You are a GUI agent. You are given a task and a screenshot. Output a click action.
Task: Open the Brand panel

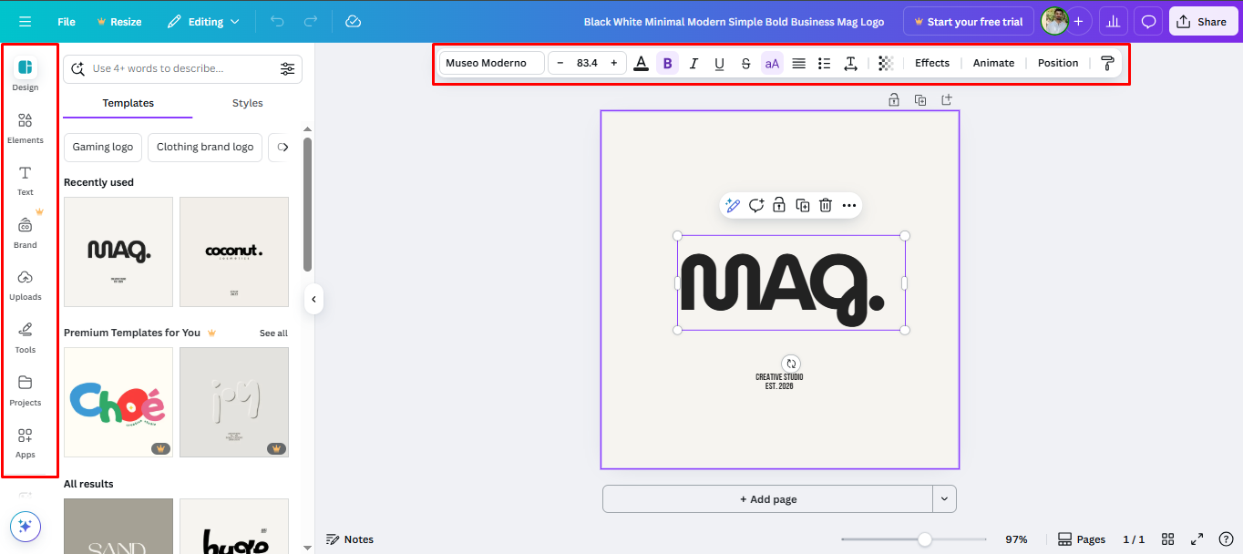(26, 230)
